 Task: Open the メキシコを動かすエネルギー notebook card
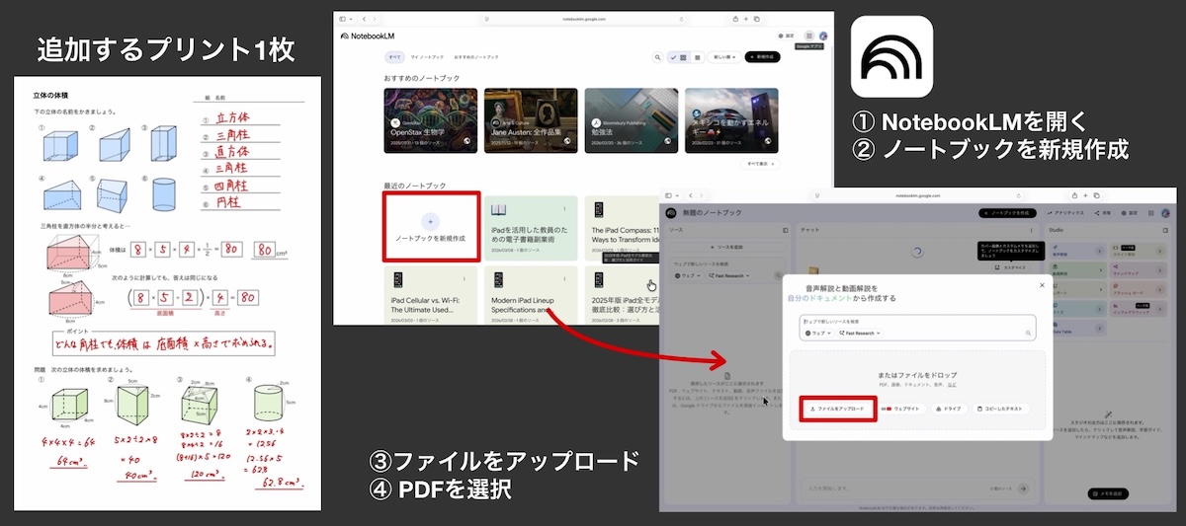pyautogui.click(x=731, y=119)
